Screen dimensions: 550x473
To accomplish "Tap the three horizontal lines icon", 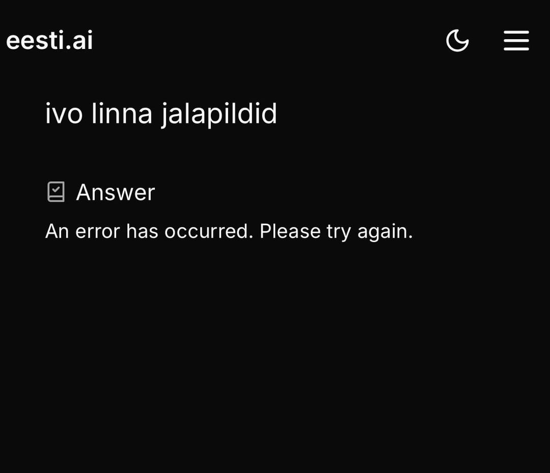I will pos(516,41).
